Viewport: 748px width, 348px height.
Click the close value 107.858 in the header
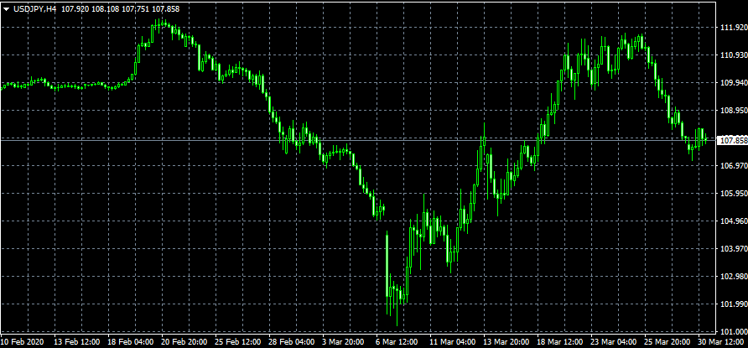point(165,9)
